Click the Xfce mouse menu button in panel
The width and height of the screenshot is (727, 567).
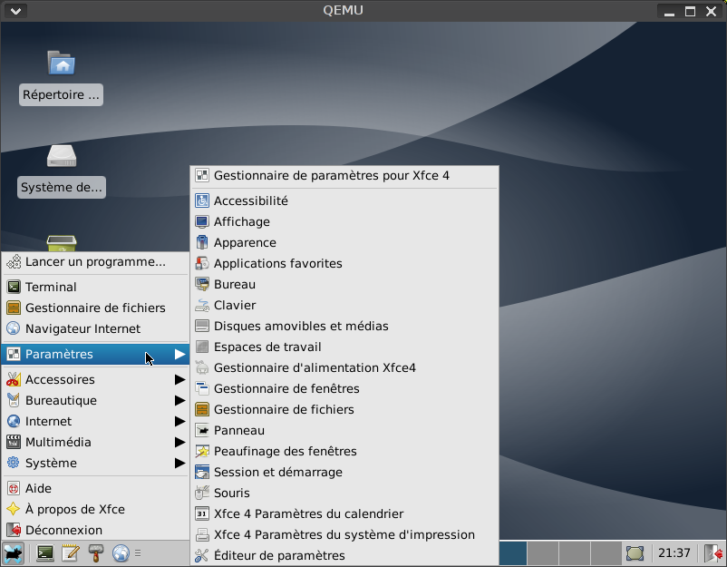pos(13,552)
